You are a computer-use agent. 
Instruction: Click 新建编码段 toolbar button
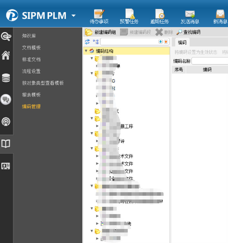pyautogui.click(x=136, y=32)
